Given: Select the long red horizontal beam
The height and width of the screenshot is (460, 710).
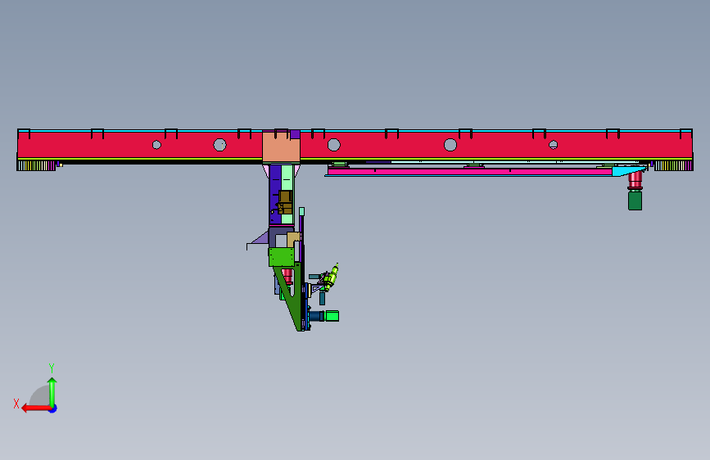Looking at the screenshot, I should coord(355,144).
